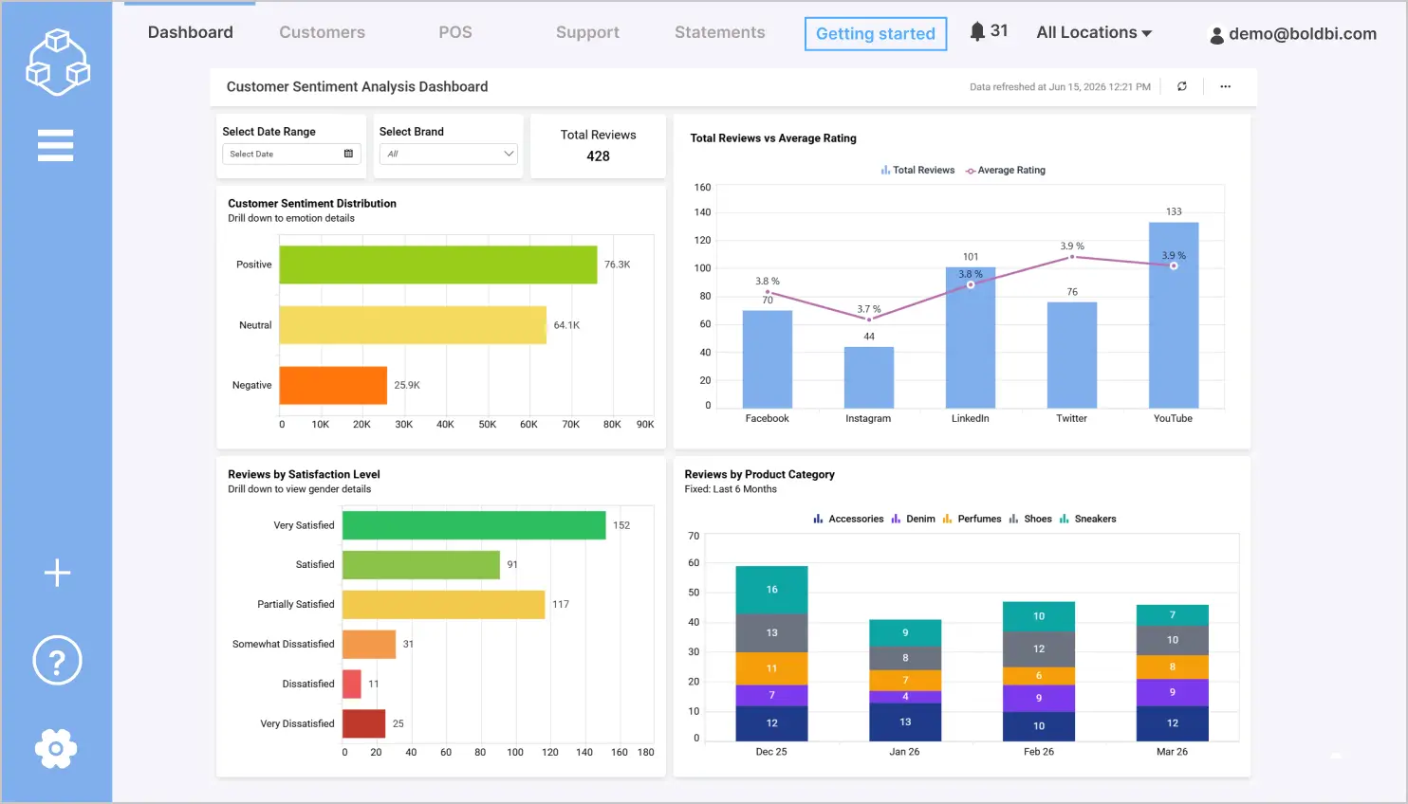Click the cube logo in the sidebar
Image resolution: width=1408 pixels, height=804 pixels.
pos(57,62)
